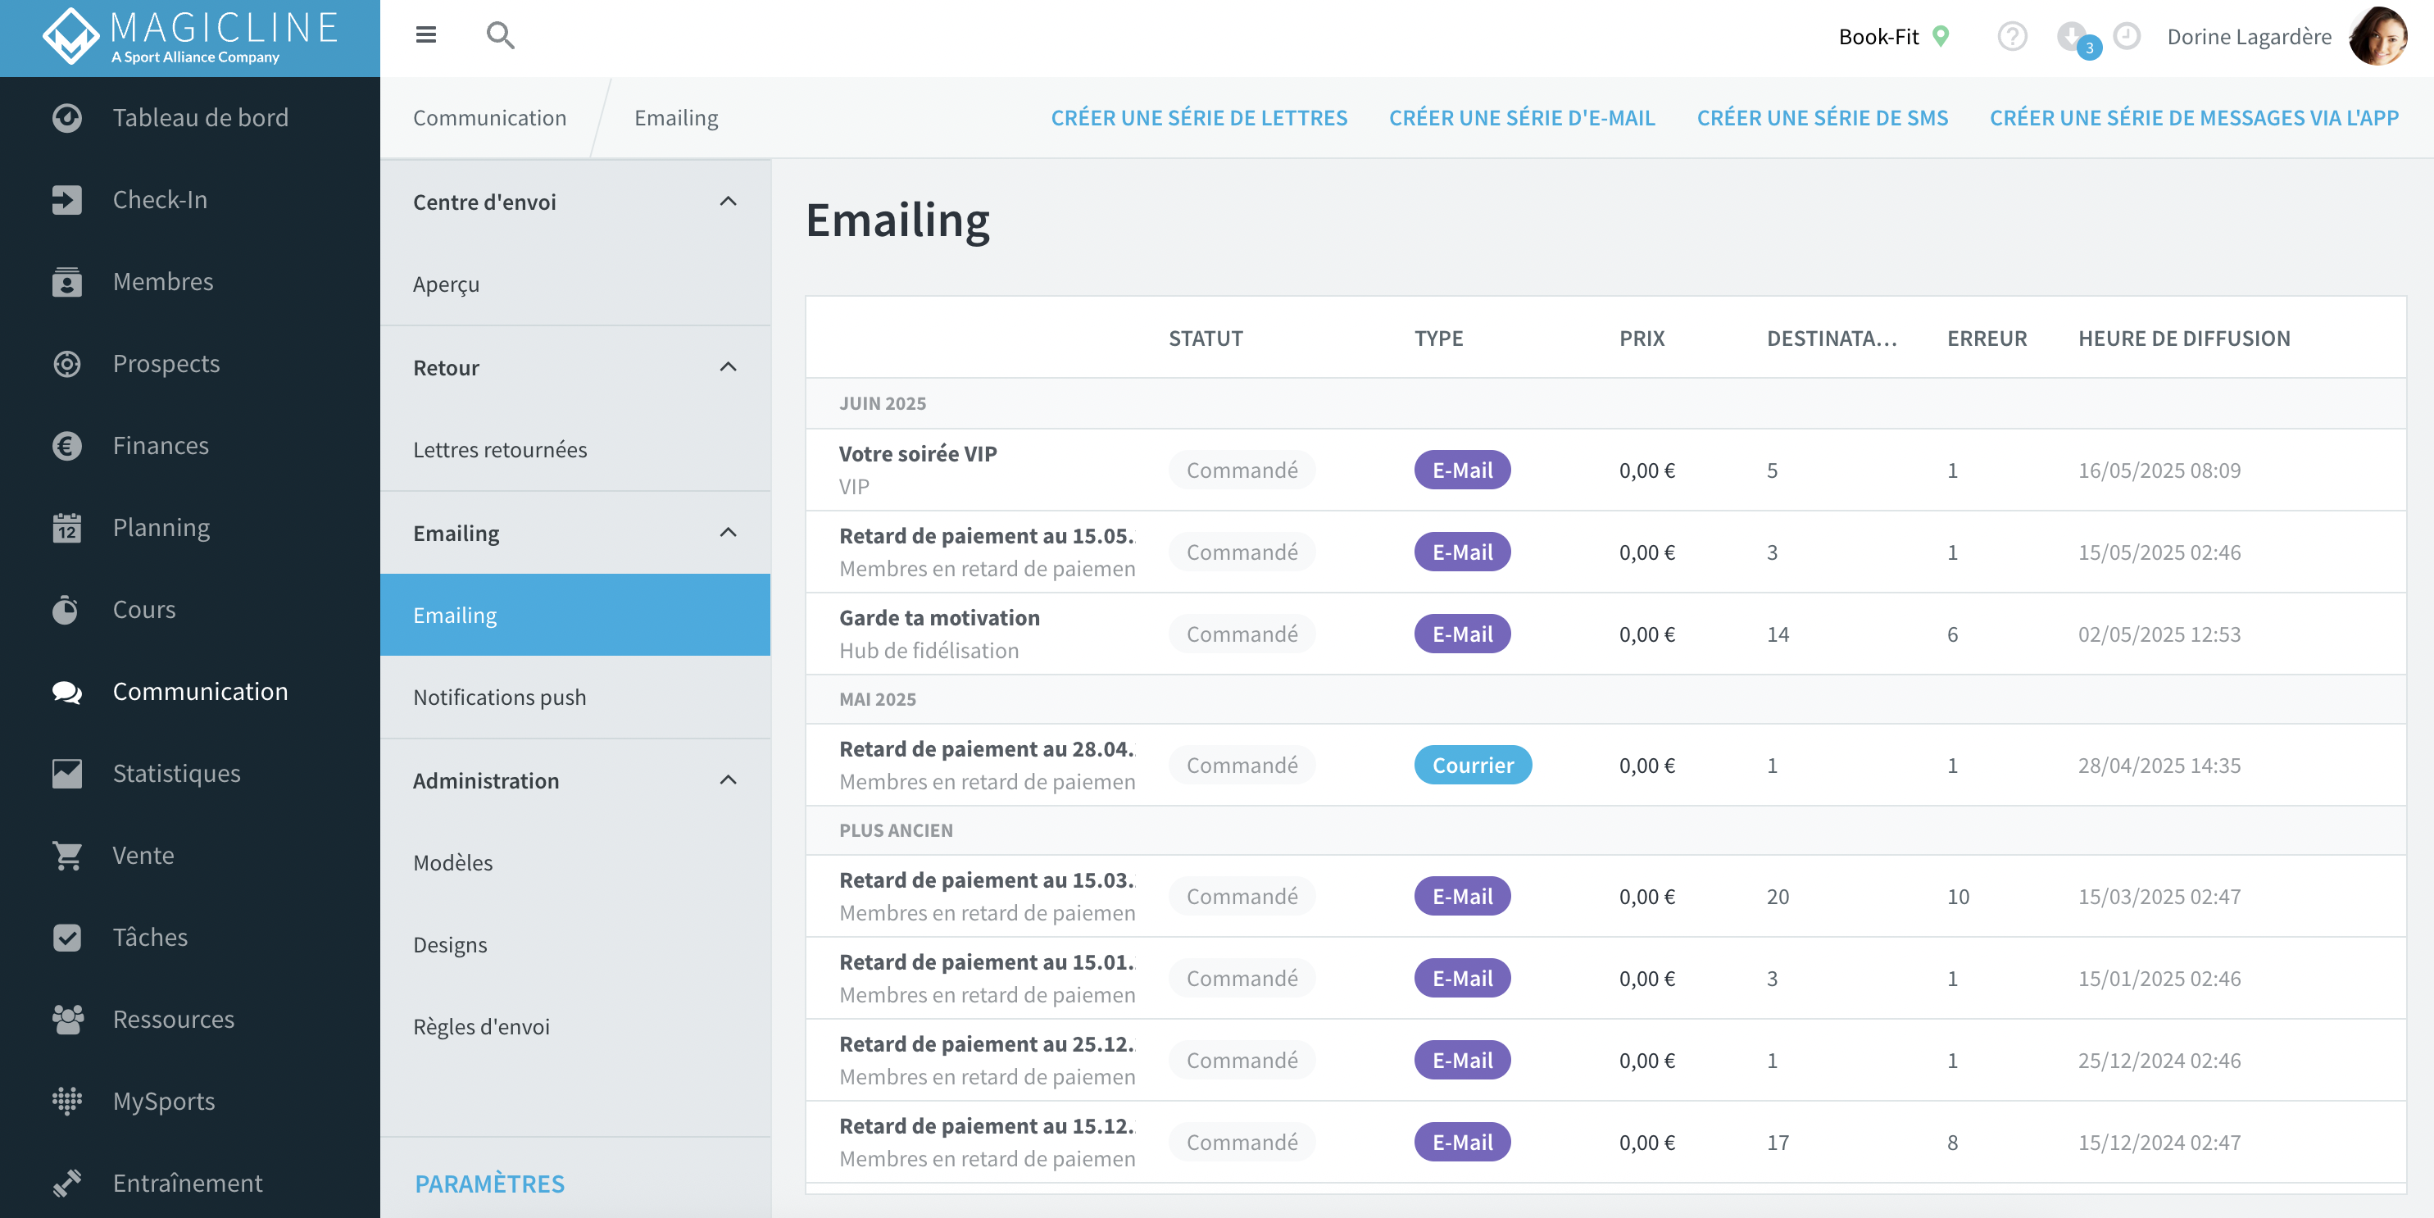
Task: Open the hamburger menu icon
Action: tap(425, 36)
